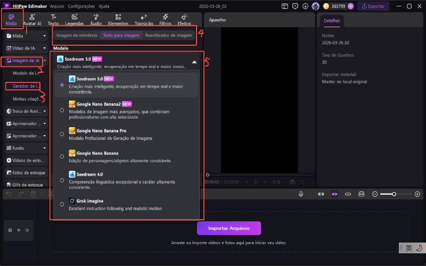The width and height of the screenshot is (426, 266).
Task: Open the Mídia tab
Action: coord(11,20)
